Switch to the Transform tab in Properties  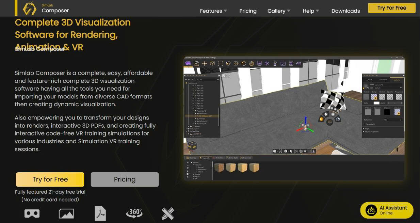[x=383, y=80]
